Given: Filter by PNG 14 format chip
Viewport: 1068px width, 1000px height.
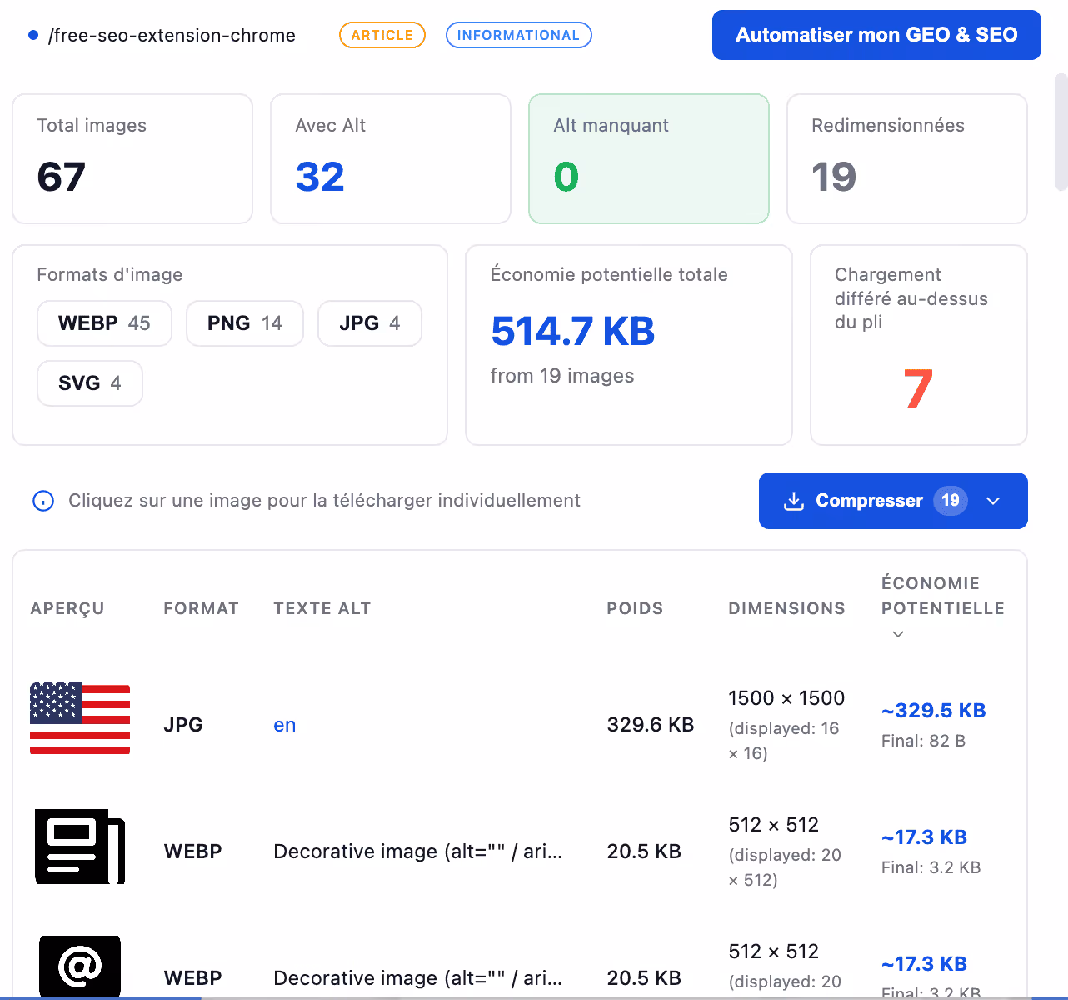Looking at the screenshot, I should tap(245, 323).
